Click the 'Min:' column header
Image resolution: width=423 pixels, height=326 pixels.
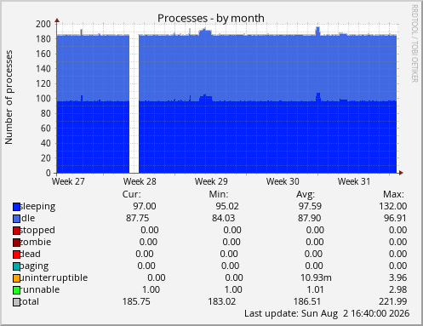click(219, 194)
